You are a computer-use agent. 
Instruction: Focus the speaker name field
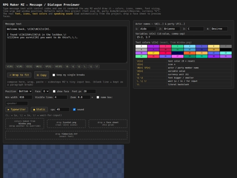pos(17,103)
